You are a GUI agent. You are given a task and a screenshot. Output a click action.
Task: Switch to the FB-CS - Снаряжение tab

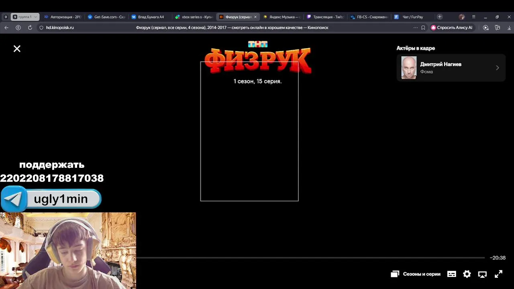click(x=369, y=17)
